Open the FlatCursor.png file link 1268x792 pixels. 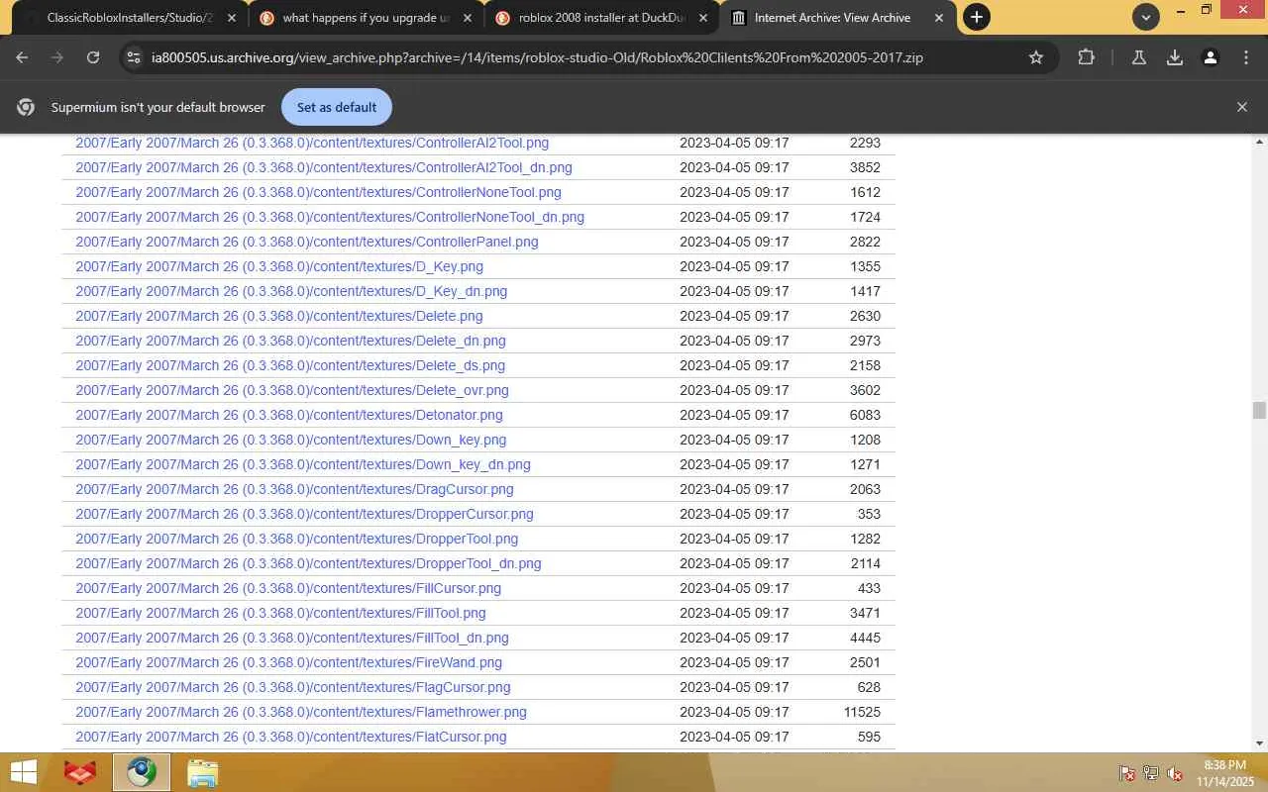[291, 737]
